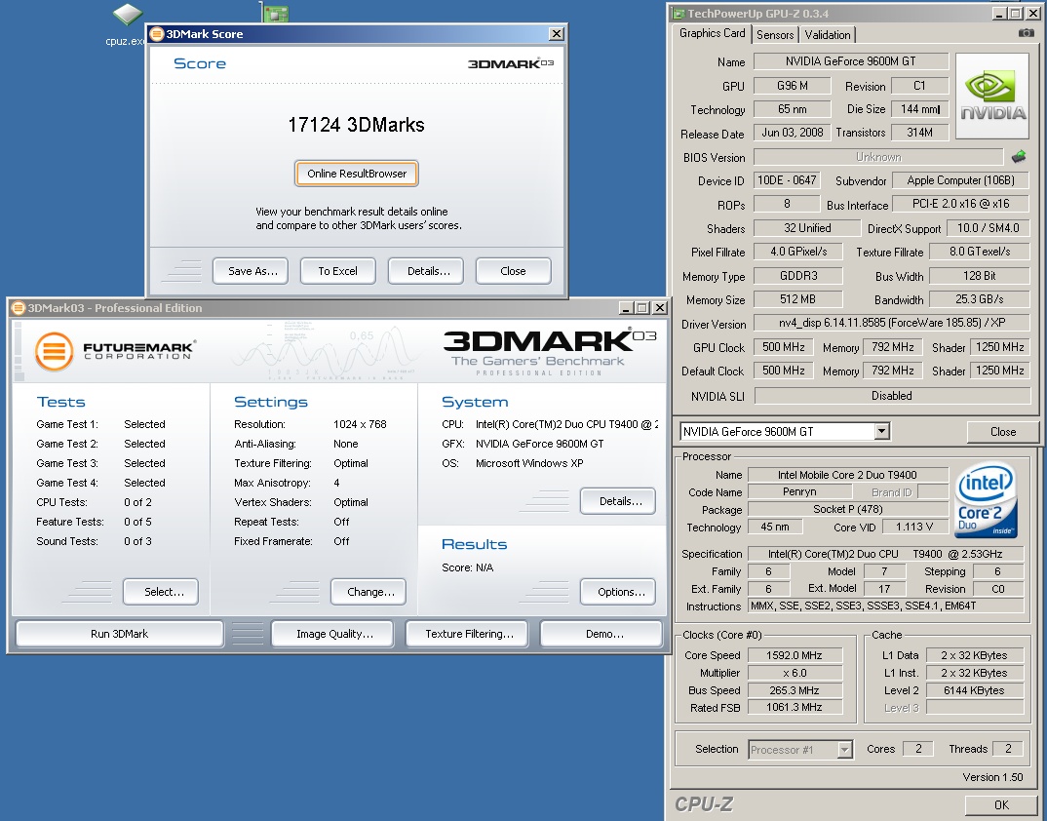Viewport: 1047px width, 821px height.
Task: Click the Device ID 10DE - 0647 field
Action: tap(787, 180)
